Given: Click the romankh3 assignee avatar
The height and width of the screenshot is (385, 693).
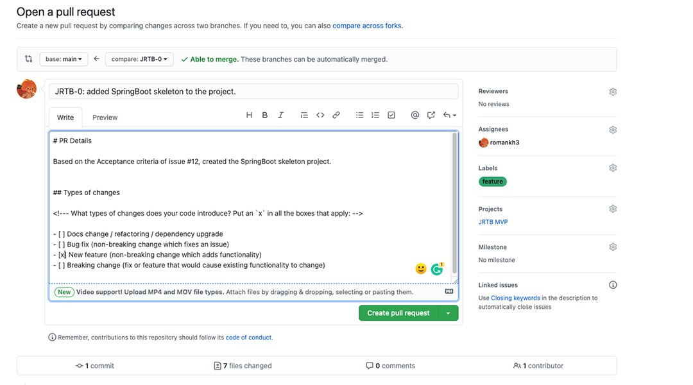Looking at the screenshot, I should click(484, 142).
